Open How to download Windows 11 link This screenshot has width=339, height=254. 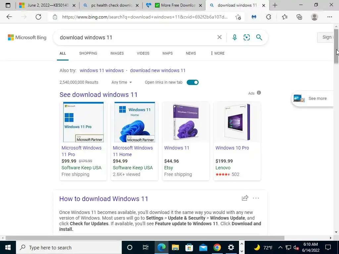104,199
